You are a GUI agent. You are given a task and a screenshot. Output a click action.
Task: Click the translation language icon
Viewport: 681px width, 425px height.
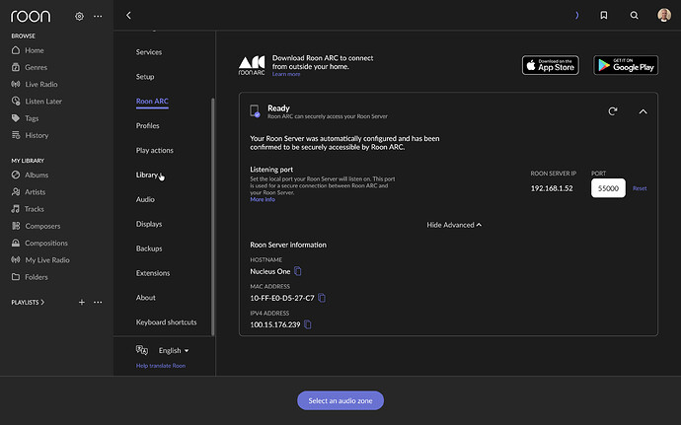coord(141,350)
